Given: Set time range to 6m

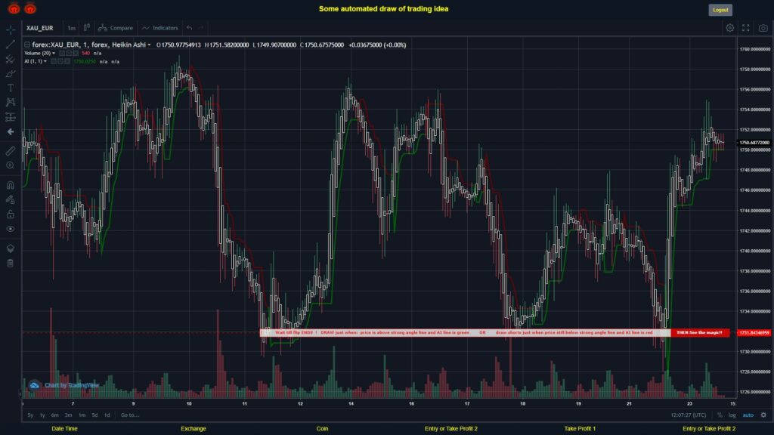Looking at the screenshot, I should coord(54,415).
